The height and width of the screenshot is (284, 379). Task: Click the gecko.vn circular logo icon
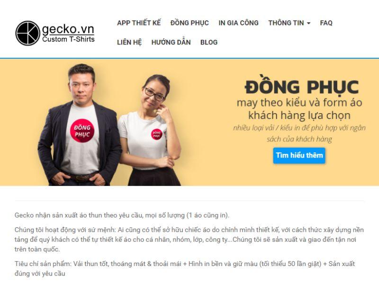click(x=27, y=33)
